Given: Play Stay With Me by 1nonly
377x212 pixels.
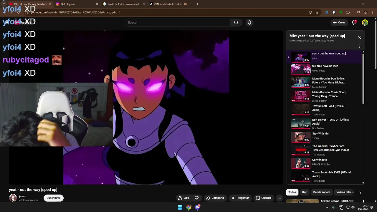Looking at the screenshot, I should pos(324,137).
